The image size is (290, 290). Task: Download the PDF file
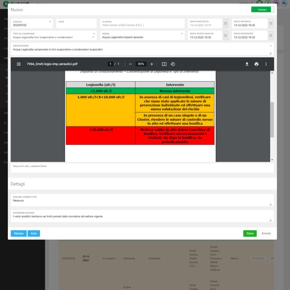coord(247,64)
